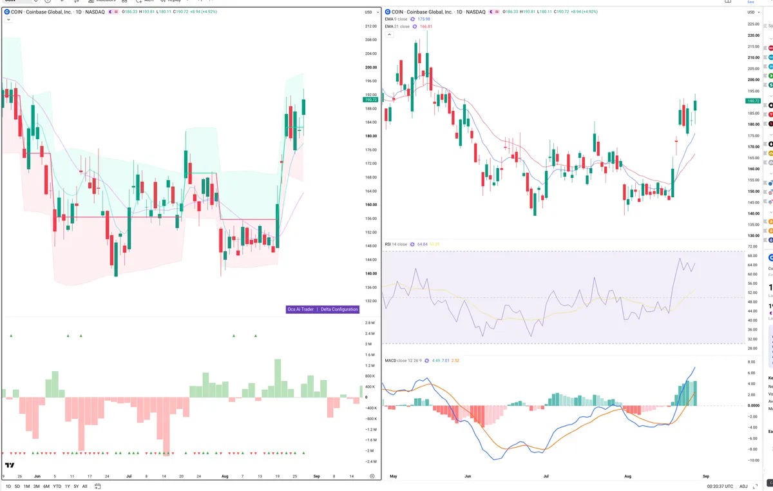773x491 pixels.
Task: Select the 1D time range
Action: tap(8, 486)
